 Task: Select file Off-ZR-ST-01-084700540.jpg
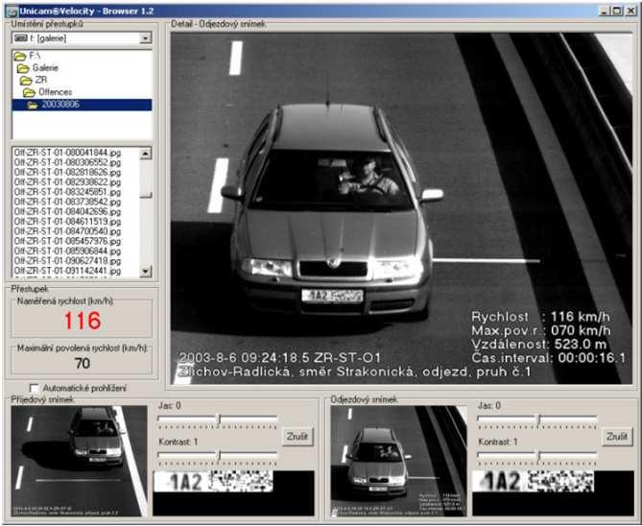click(x=67, y=231)
